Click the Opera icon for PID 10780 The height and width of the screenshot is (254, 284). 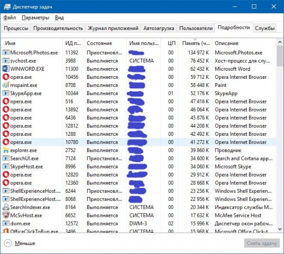pos(6,142)
